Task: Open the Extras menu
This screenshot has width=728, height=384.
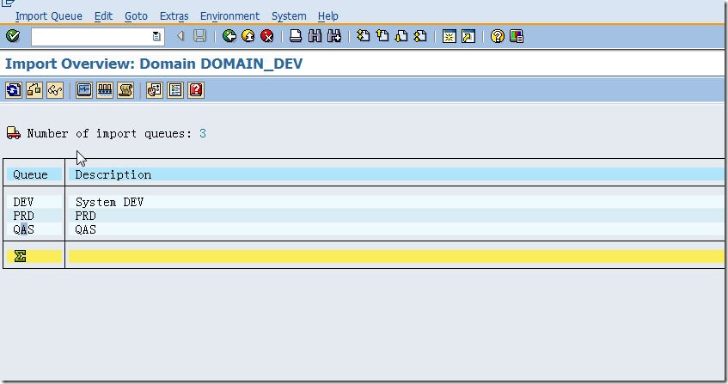Action: 174,16
